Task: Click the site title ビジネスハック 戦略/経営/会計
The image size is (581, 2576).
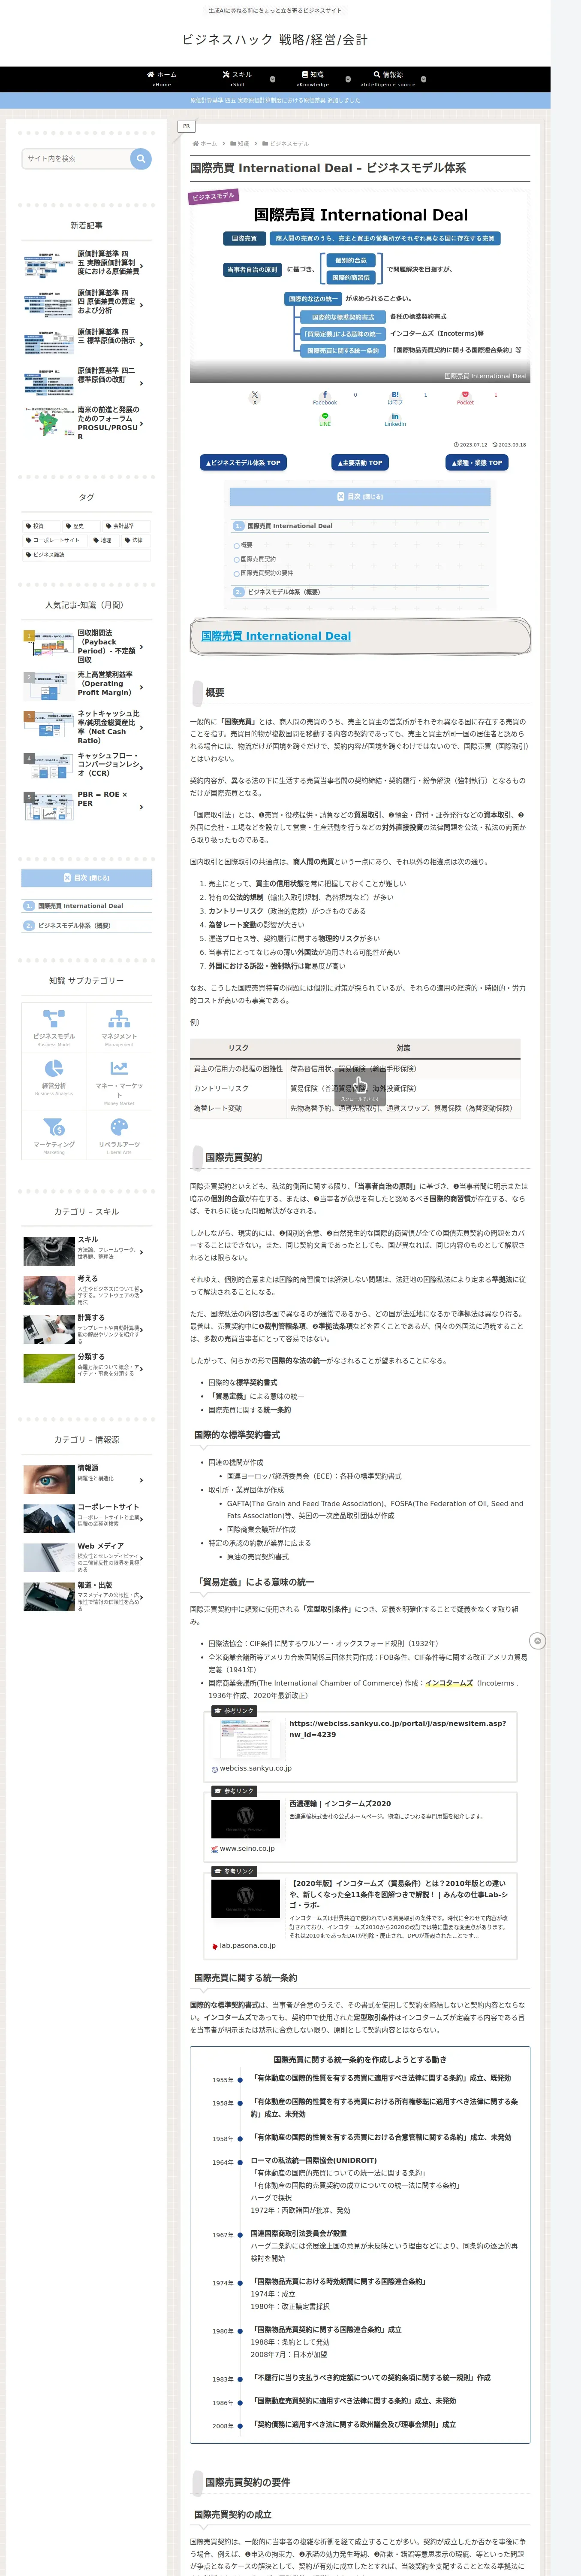Action: (274, 40)
